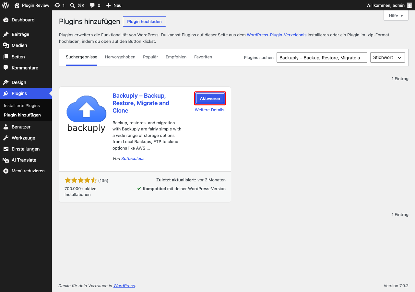Image resolution: width=415 pixels, height=292 pixels.
Task: Click the Plugins suchen search field
Action: coord(322,57)
